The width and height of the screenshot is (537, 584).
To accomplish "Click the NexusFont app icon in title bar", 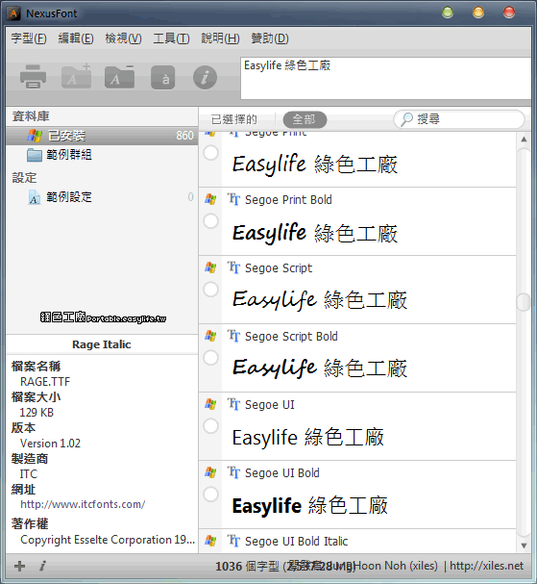I will [x=13, y=13].
